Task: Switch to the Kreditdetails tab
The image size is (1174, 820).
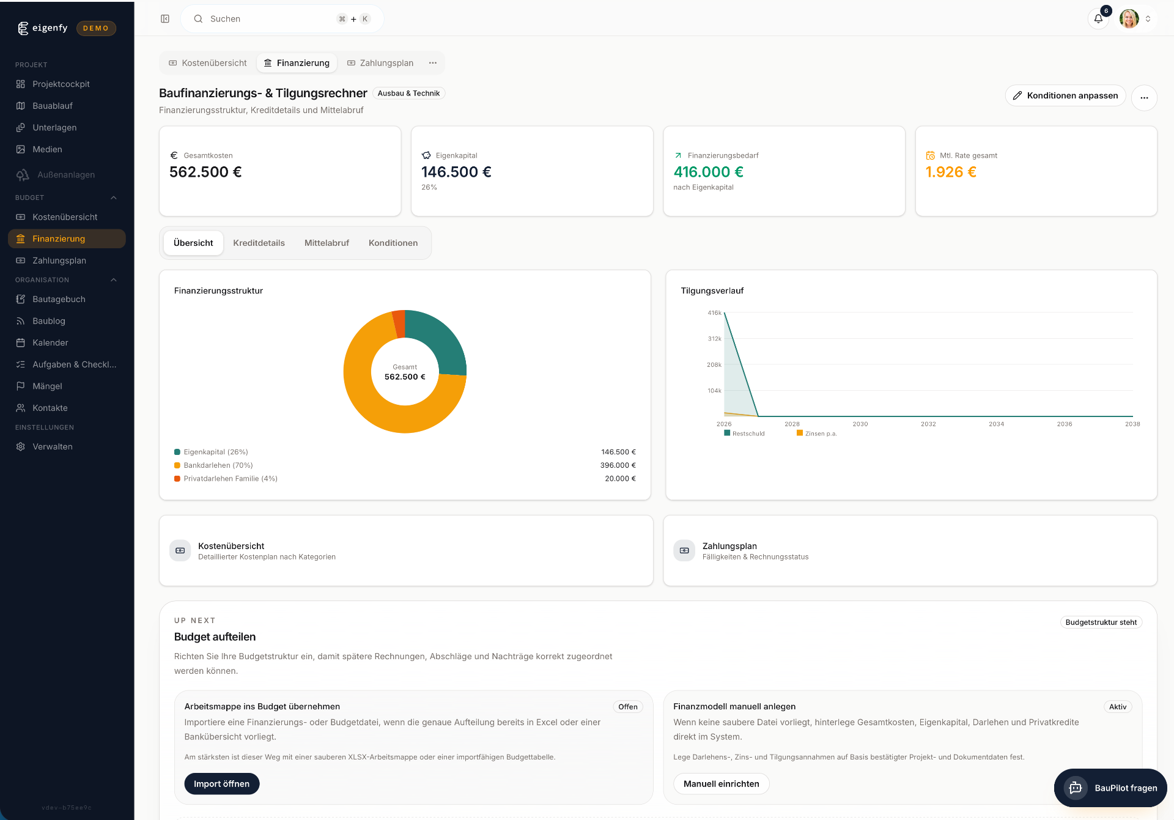Action: point(259,243)
